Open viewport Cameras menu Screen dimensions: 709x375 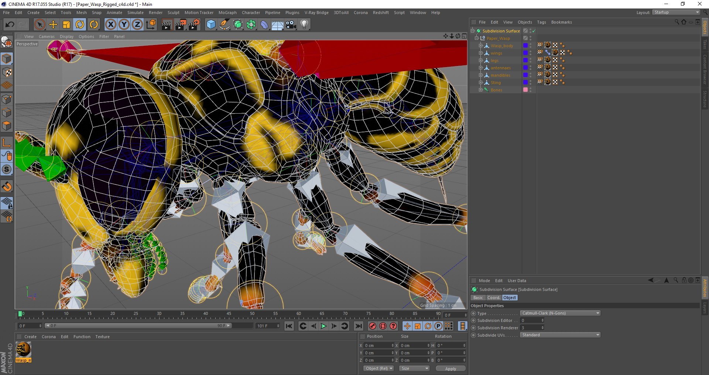coord(47,37)
